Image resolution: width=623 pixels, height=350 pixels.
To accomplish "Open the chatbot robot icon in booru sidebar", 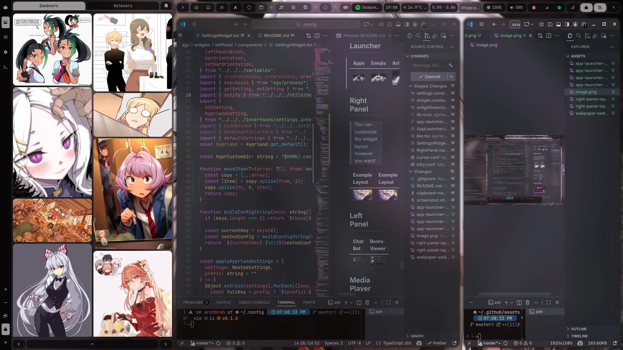I will click(6, 7).
